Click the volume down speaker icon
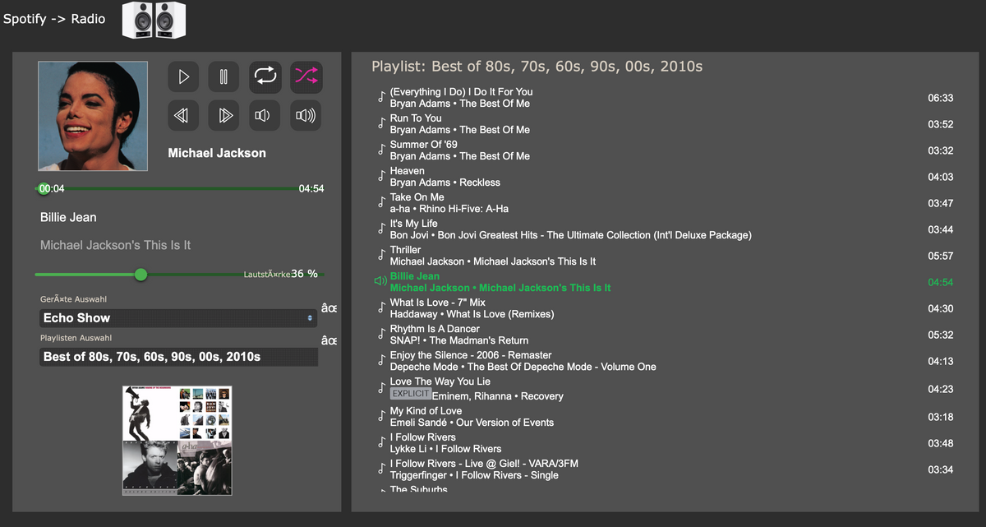This screenshot has width=986, height=527. point(265,116)
